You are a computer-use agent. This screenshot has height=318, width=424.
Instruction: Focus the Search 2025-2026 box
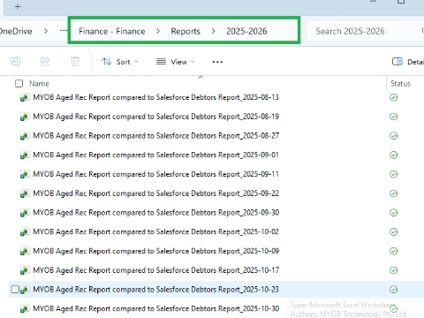tap(365, 31)
